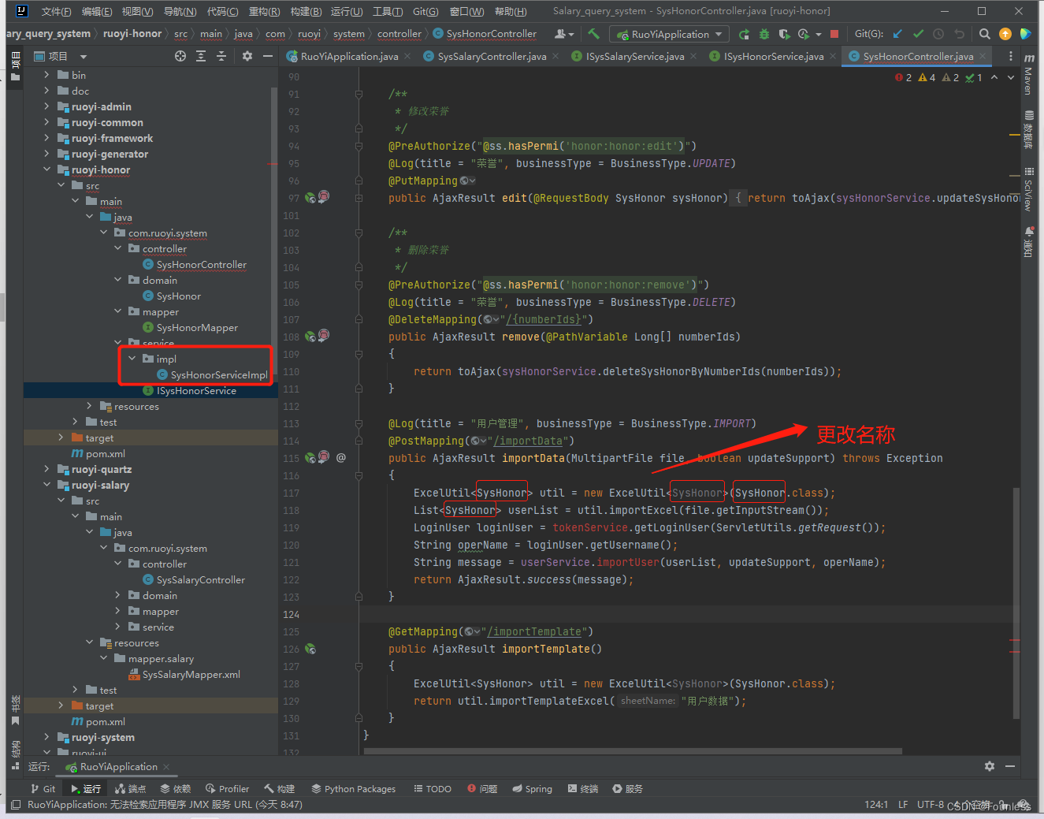Open Search Everywhere magnifier icon
This screenshot has height=819, width=1044.
point(984,34)
